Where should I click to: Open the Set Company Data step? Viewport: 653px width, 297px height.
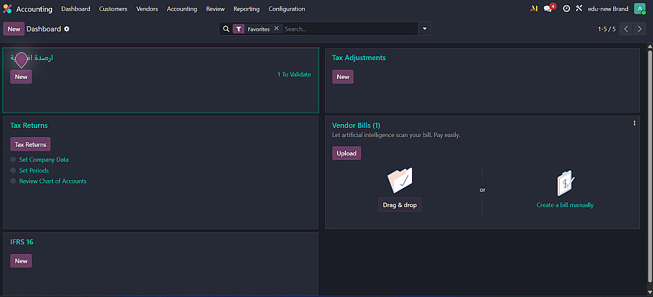(44, 159)
